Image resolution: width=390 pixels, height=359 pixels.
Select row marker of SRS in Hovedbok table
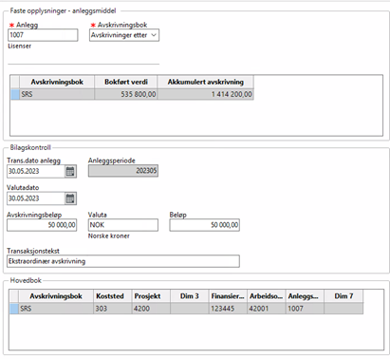coord(14,309)
